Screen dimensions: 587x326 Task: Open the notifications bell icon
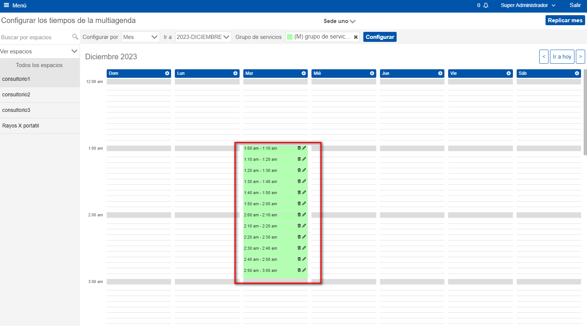pos(486,5)
